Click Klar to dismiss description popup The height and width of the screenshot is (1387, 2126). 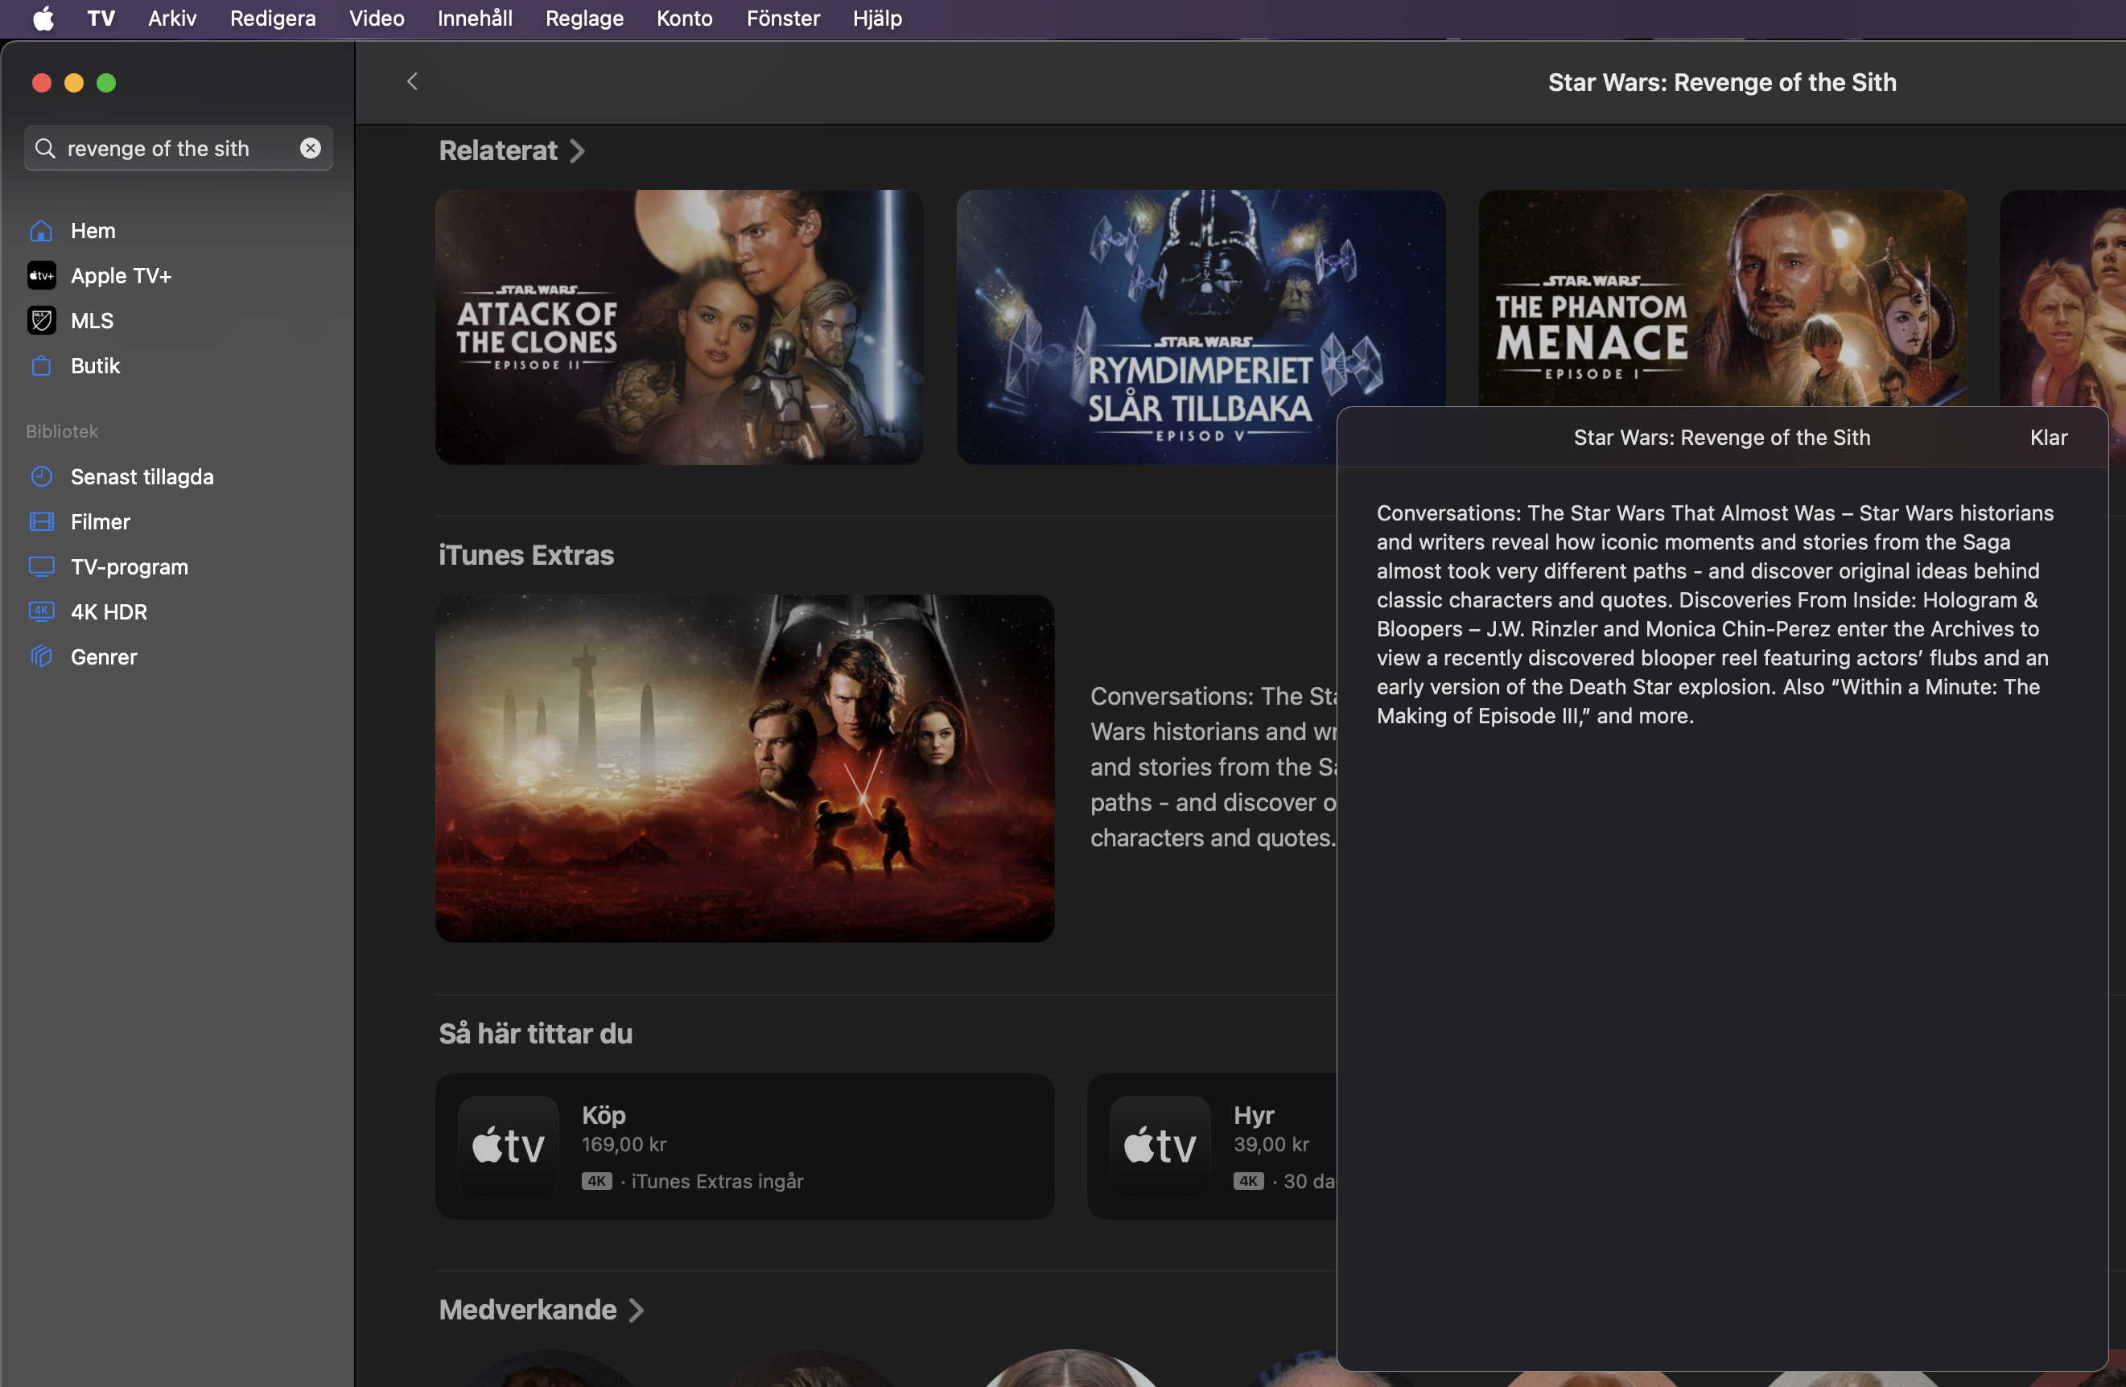click(2047, 438)
